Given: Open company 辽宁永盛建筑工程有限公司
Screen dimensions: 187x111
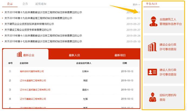Looking at the screenshot, I should coord(33,80).
